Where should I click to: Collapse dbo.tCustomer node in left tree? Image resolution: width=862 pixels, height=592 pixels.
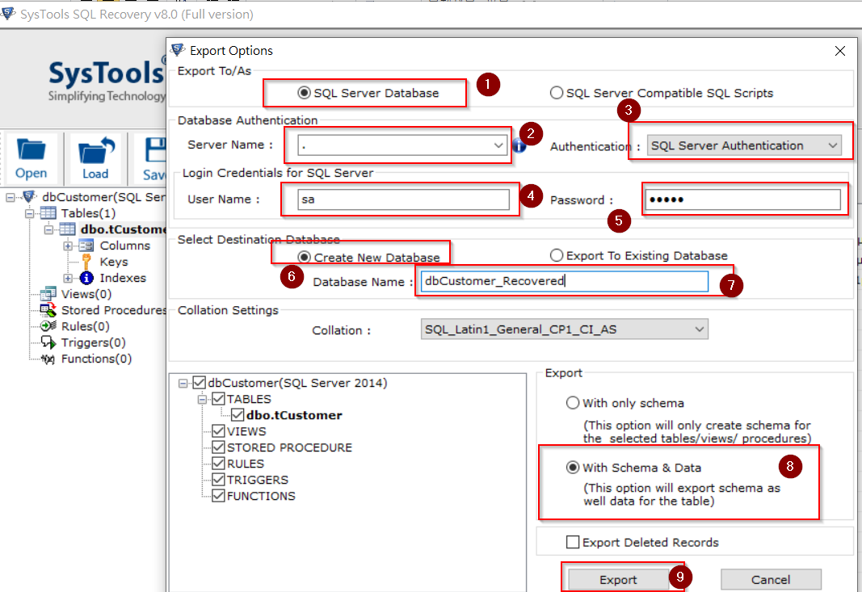tap(49, 229)
